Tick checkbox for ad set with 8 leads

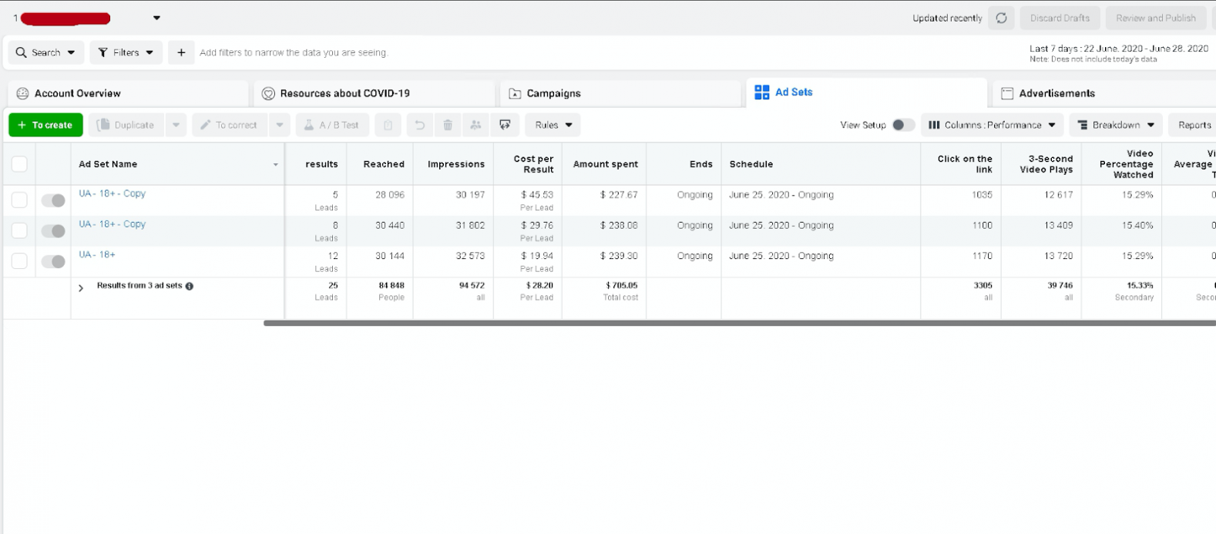click(19, 230)
